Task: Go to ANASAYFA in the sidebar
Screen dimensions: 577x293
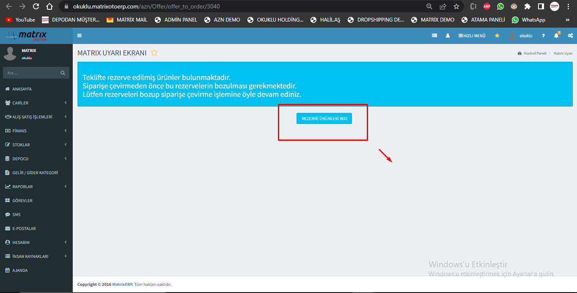Action: click(x=22, y=89)
